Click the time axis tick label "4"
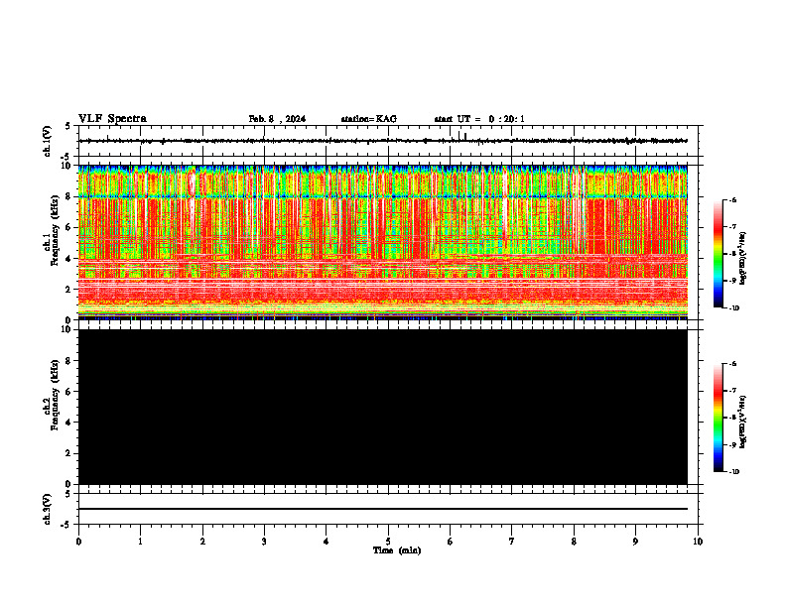The width and height of the screenshot is (786, 607). pyautogui.click(x=327, y=542)
